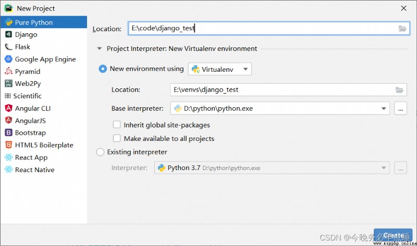
Task: Close the New Project dialog
Action: coord(403,8)
